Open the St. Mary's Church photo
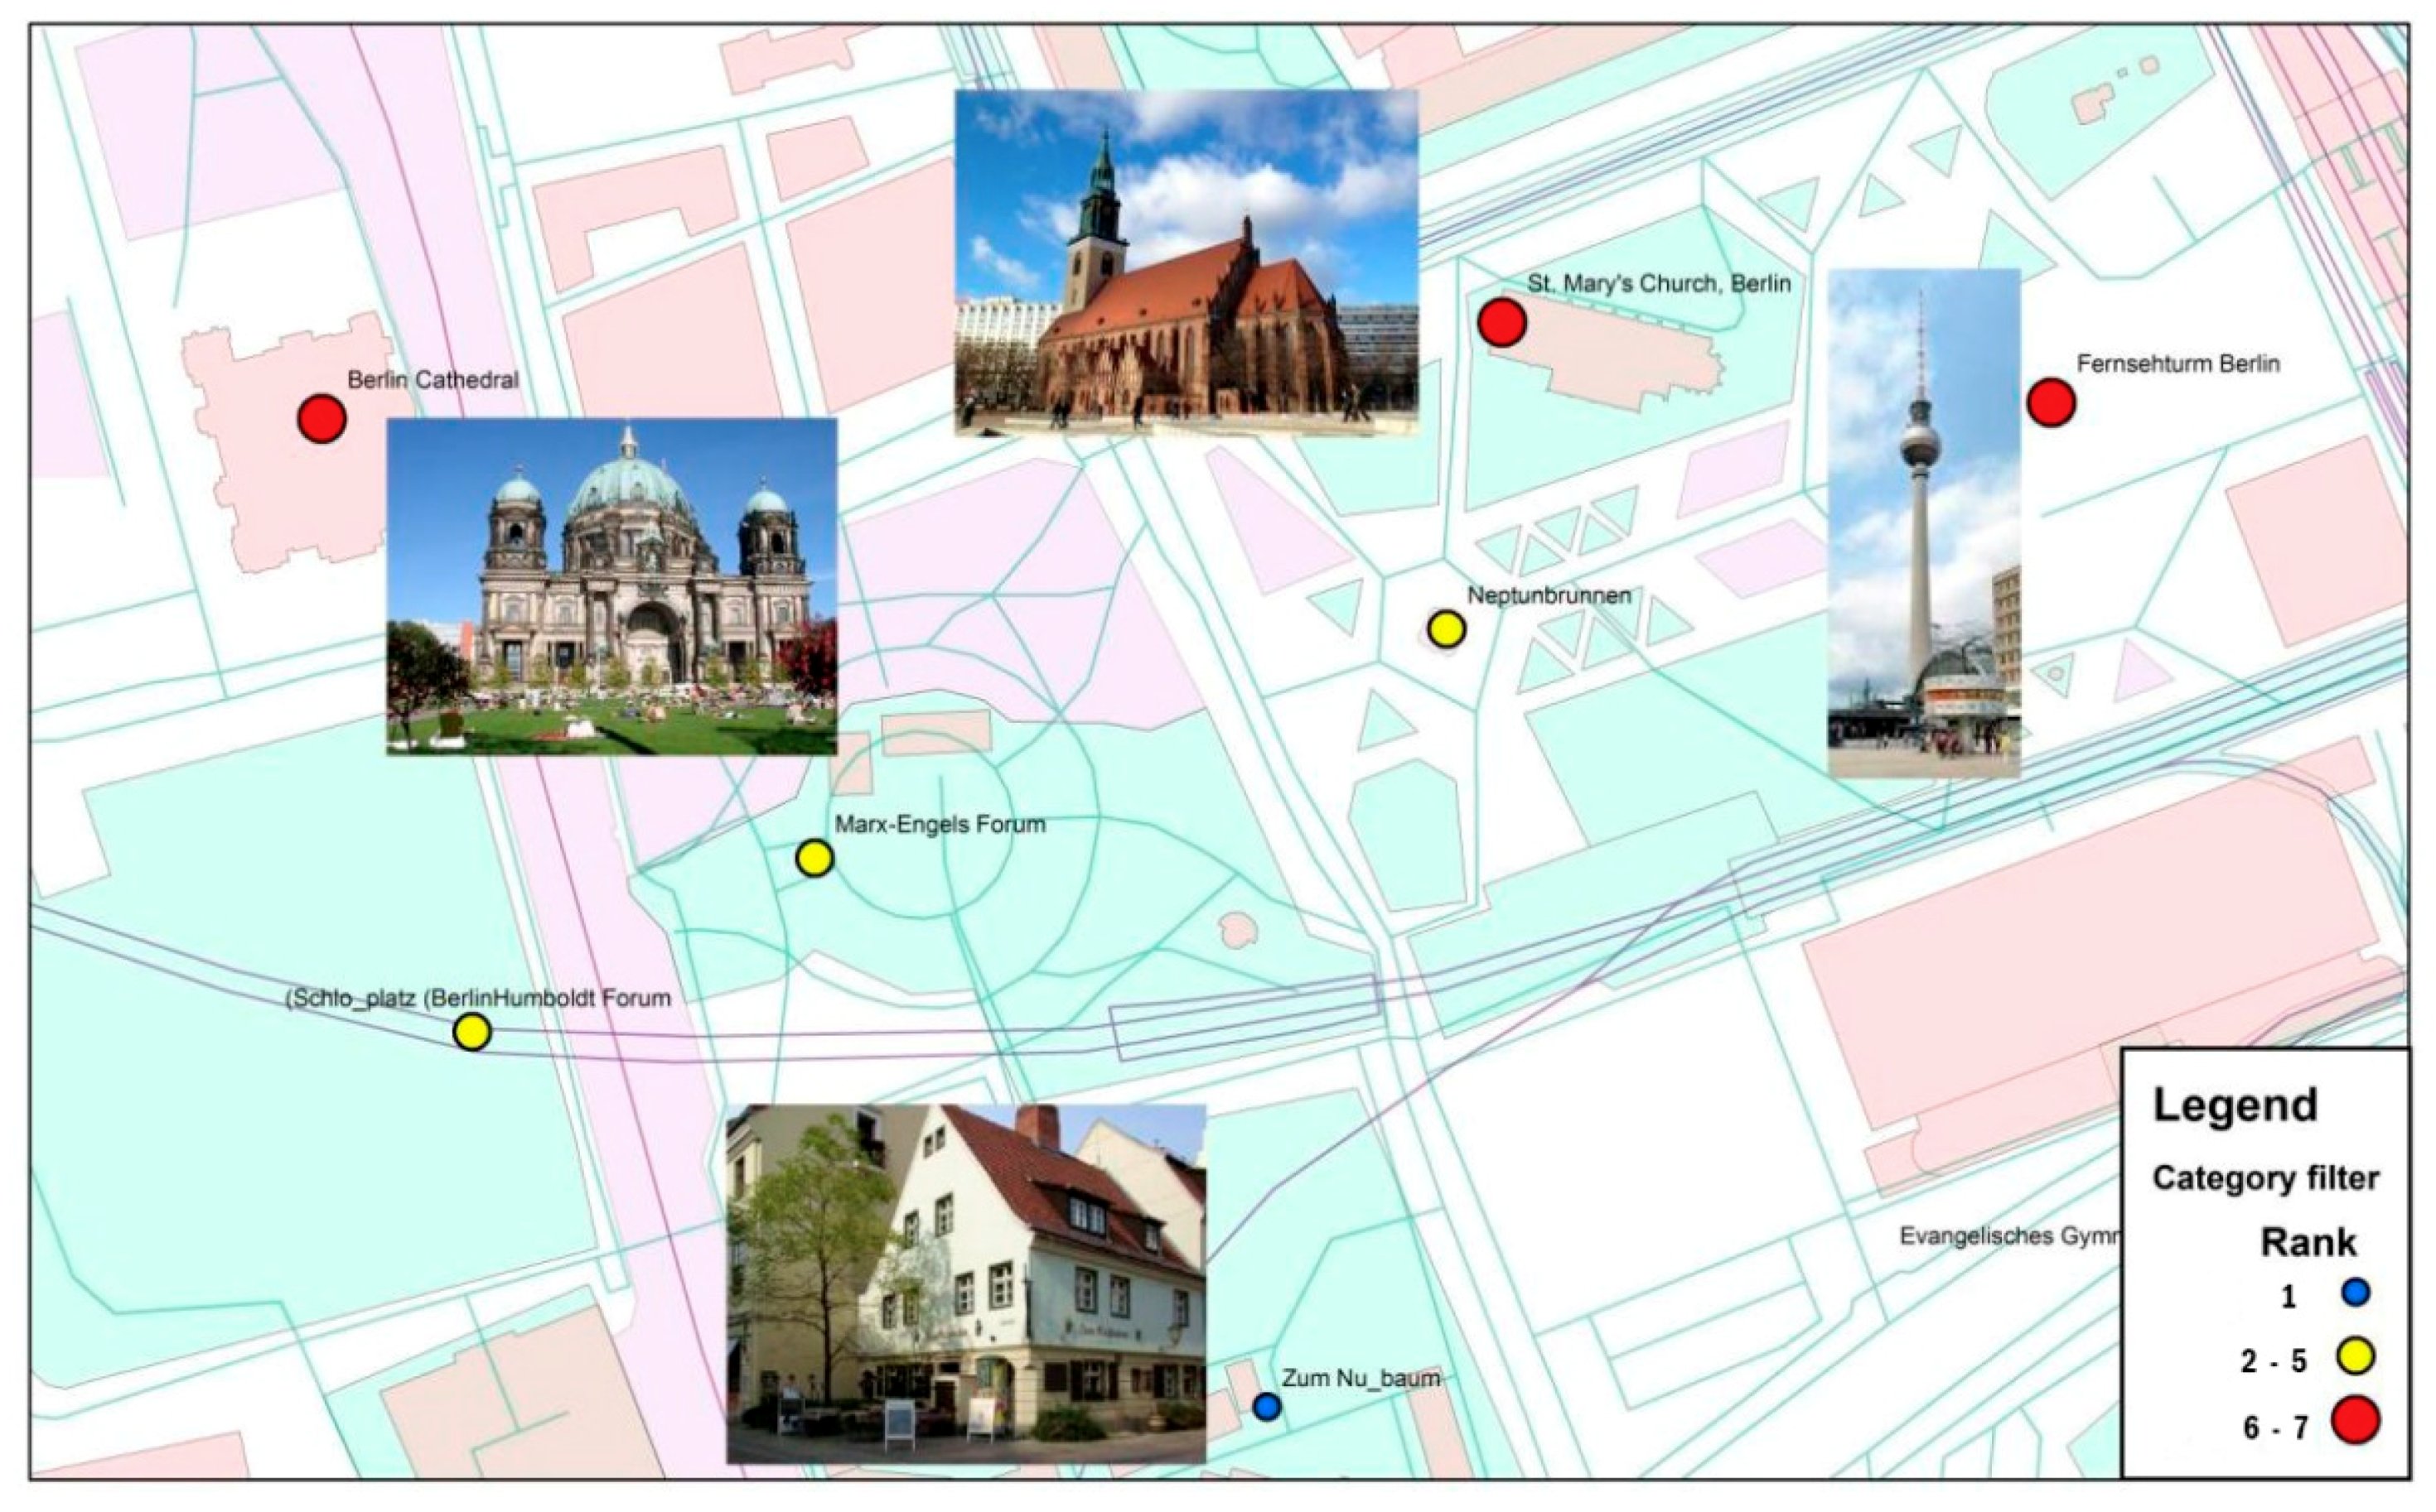The width and height of the screenshot is (2436, 1512). click(1186, 262)
